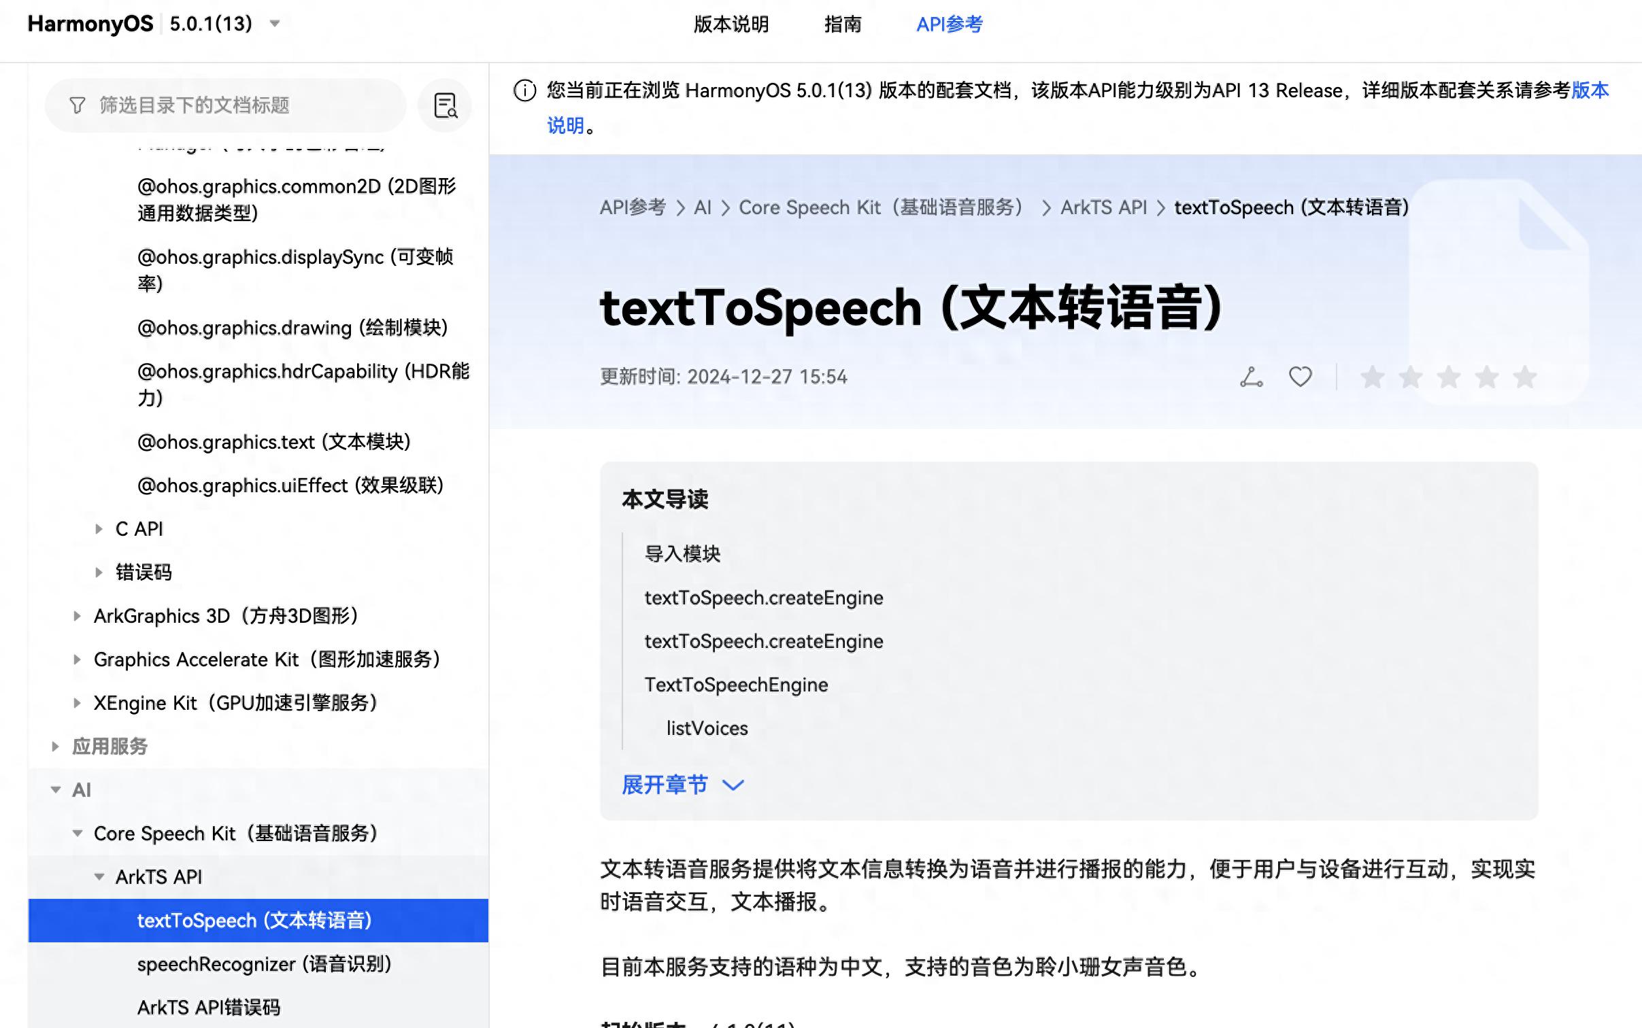Collapse the AI category in the sidebar
The image size is (1642, 1028).
55,789
